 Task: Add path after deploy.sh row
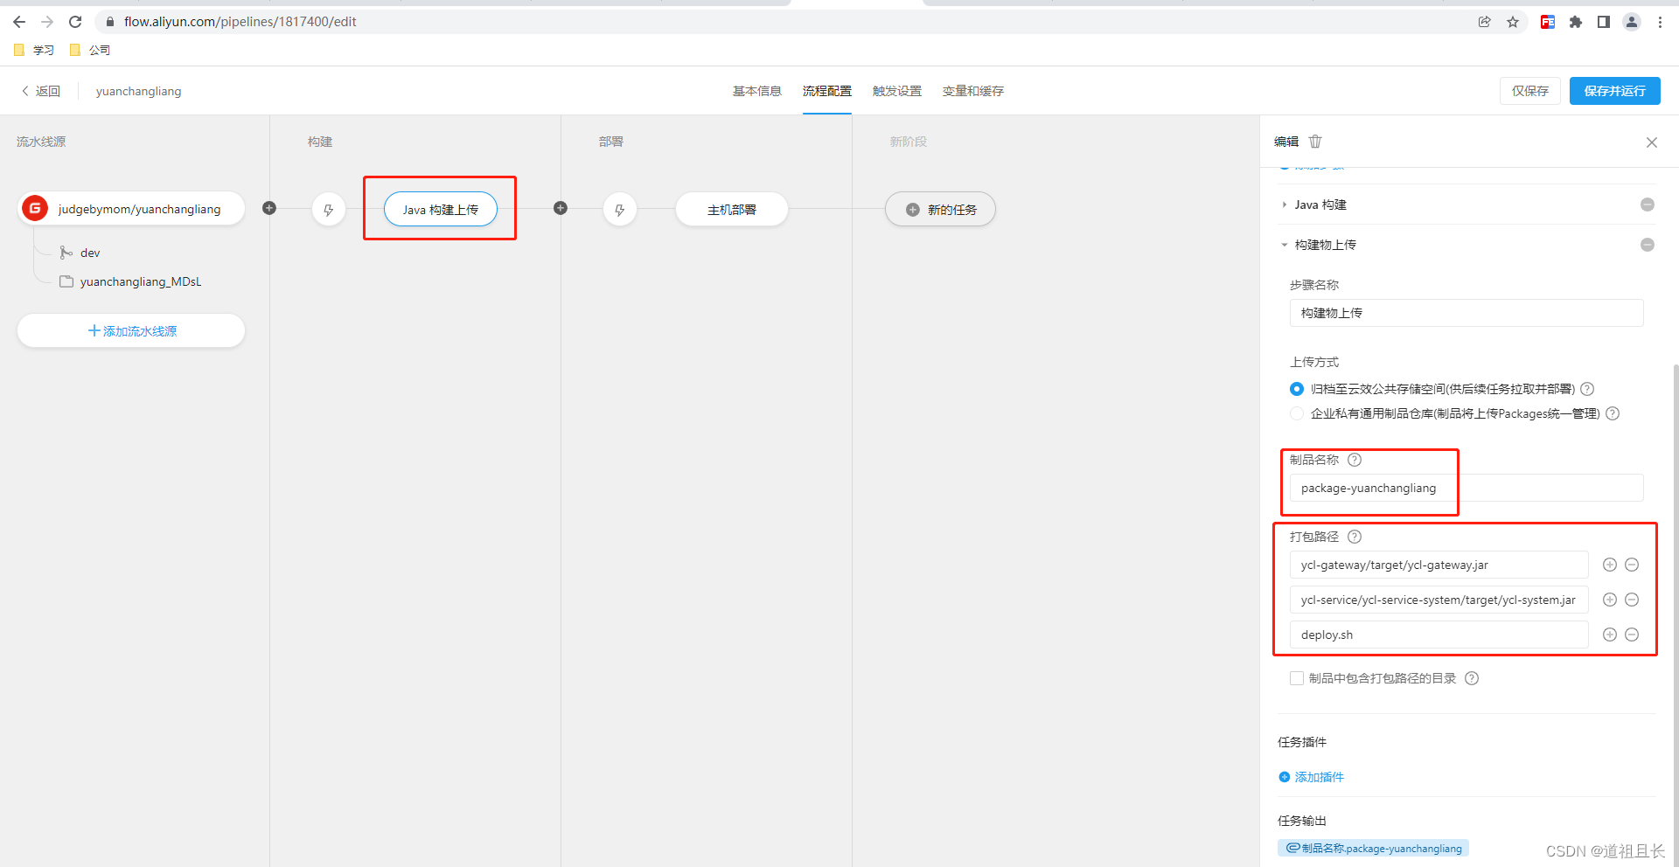1609,635
